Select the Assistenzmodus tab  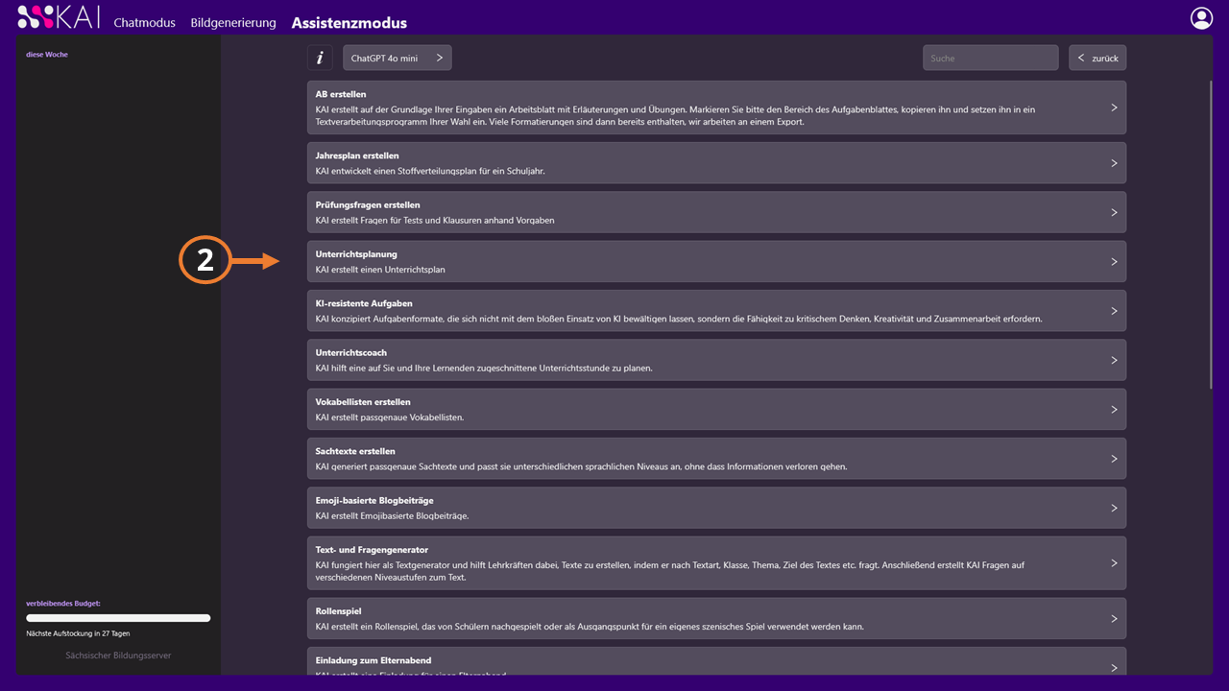(349, 22)
